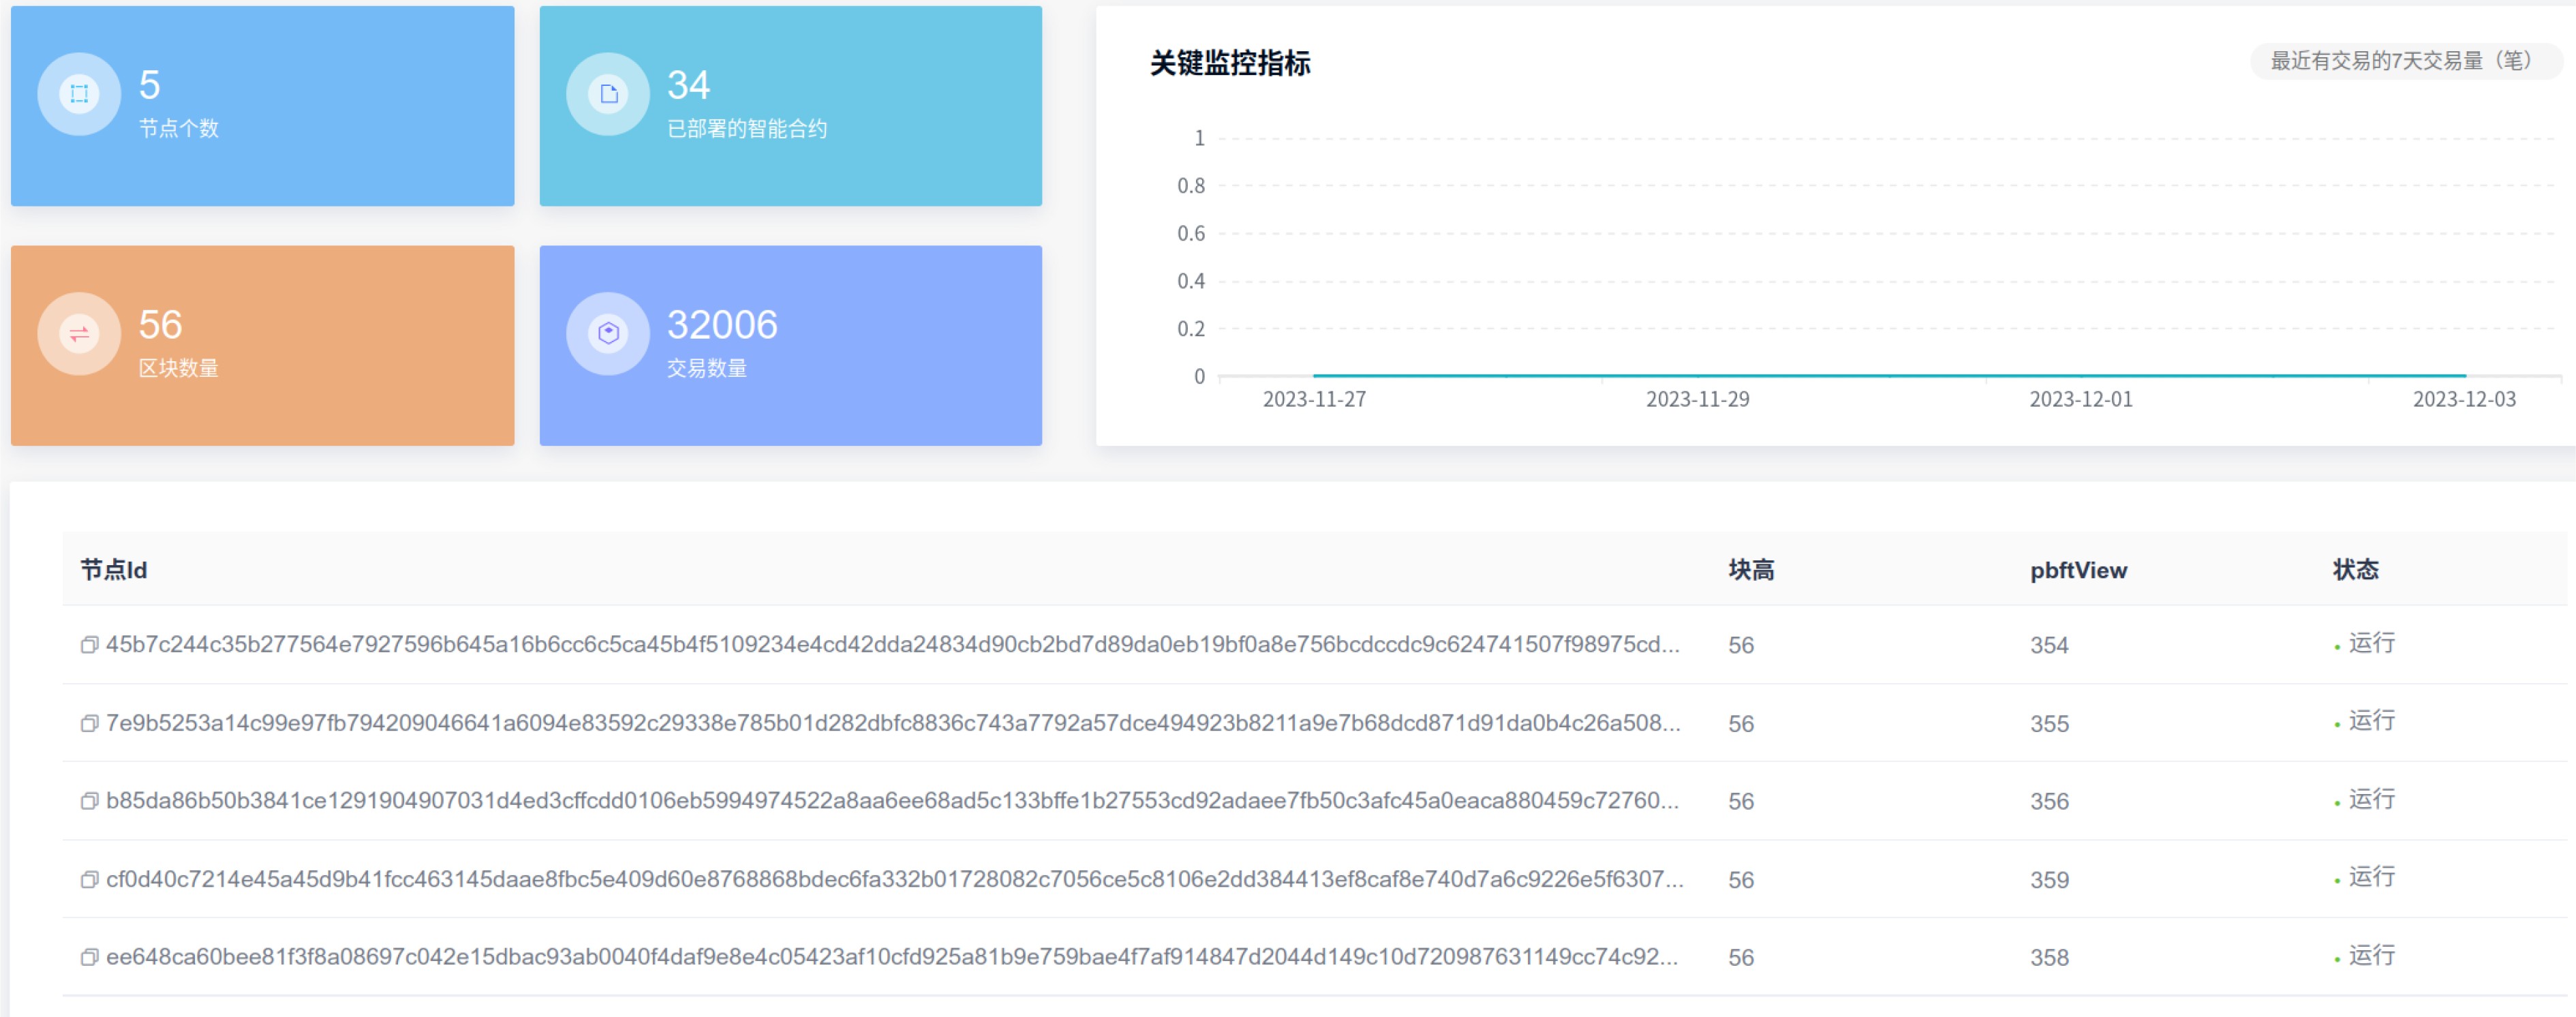Screen dimensions: 2576x1017
Task: Click chart date label 2023-11-27
Action: (1314, 399)
